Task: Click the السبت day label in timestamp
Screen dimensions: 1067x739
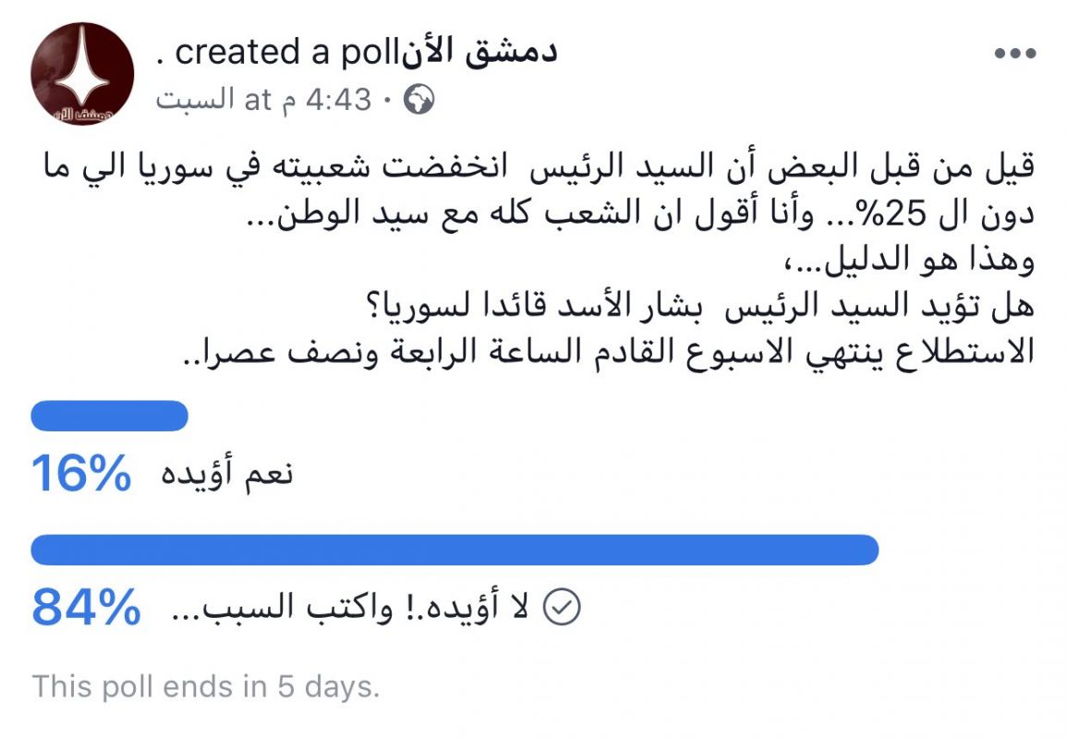Action: point(195,100)
